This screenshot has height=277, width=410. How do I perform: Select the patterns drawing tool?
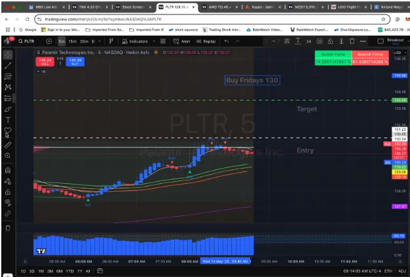pos(8,87)
